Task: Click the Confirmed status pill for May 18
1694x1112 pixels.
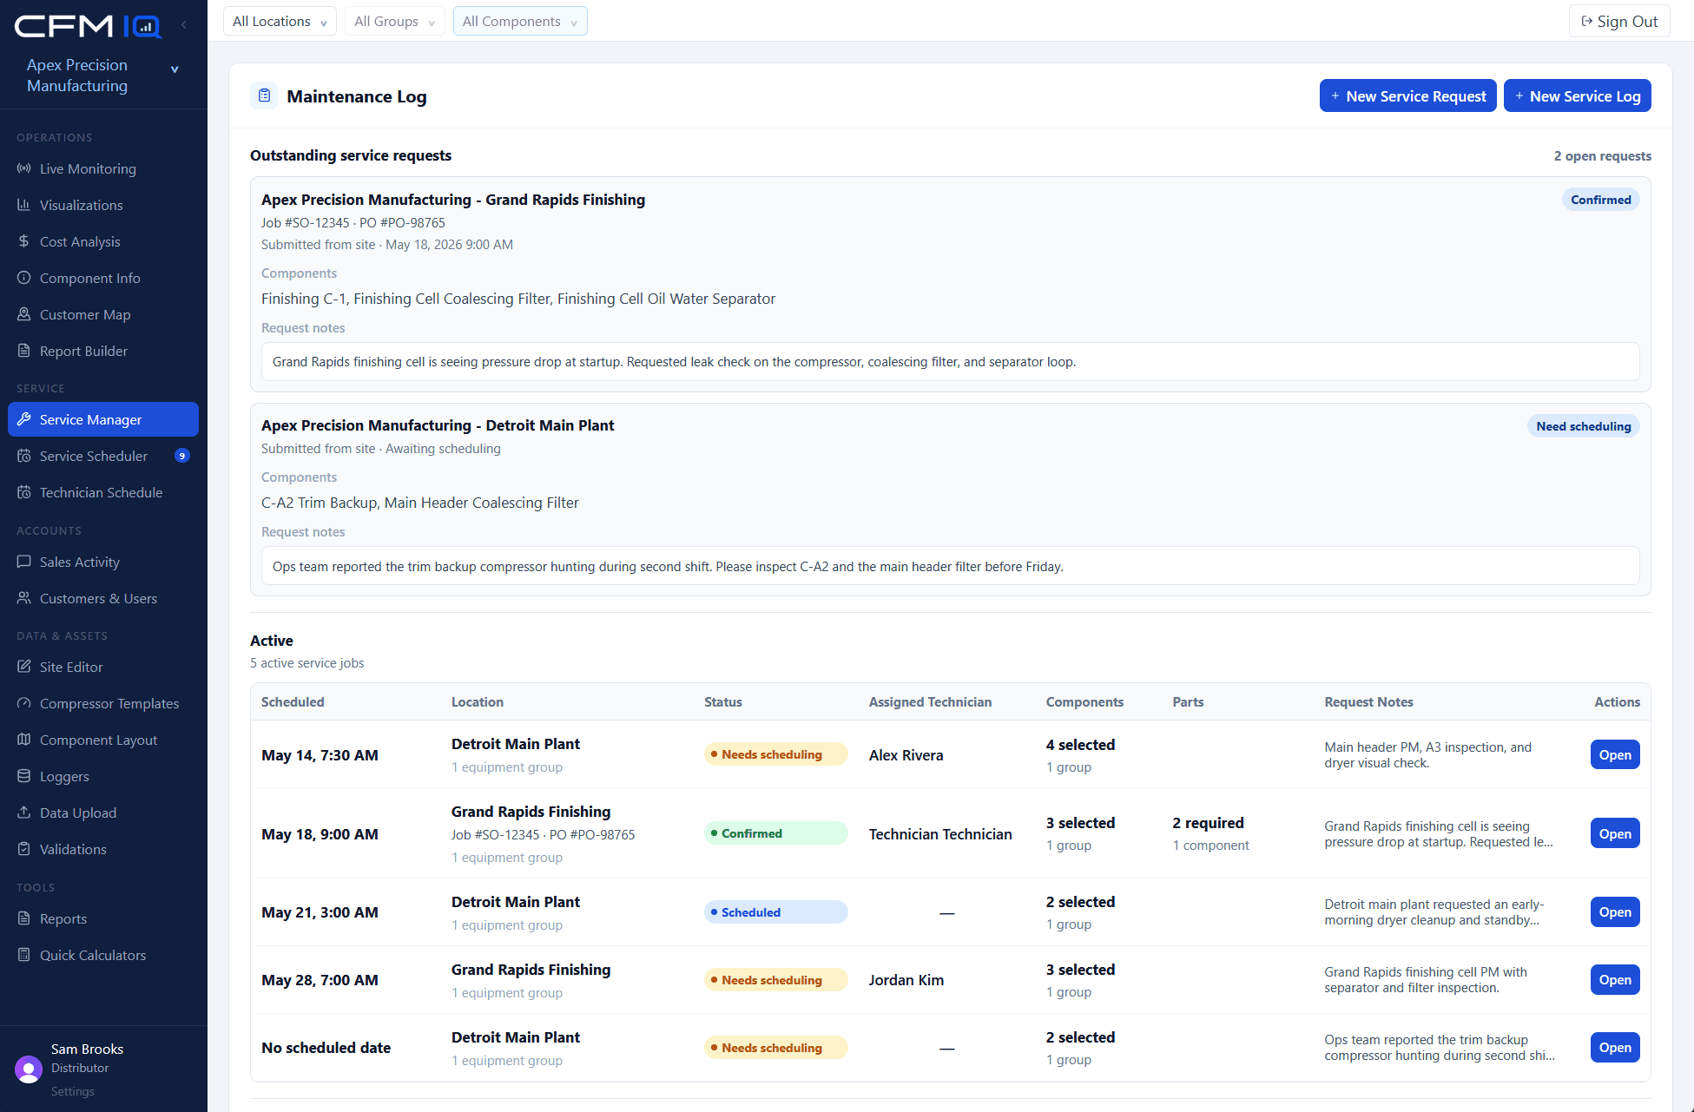Action: (x=775, y=833)
